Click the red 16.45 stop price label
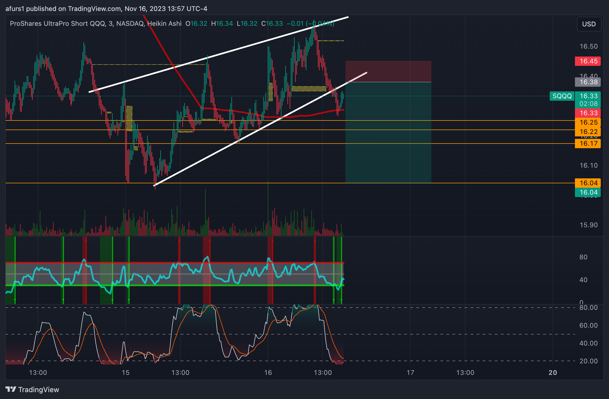This screenshot has height=399, width=609. 588,61
